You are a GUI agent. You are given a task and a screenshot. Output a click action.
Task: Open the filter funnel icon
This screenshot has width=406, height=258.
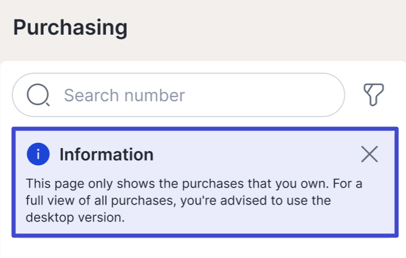(374, 95)
